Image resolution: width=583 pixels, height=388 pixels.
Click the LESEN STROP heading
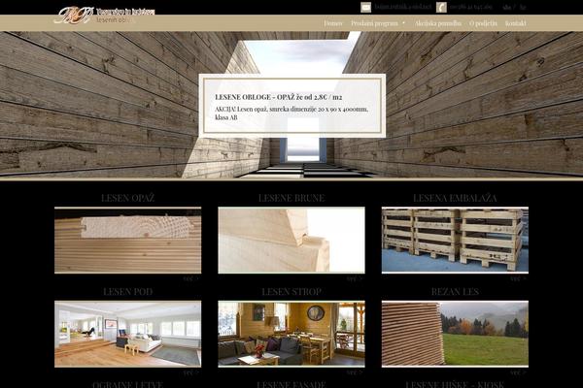(291, 292)
